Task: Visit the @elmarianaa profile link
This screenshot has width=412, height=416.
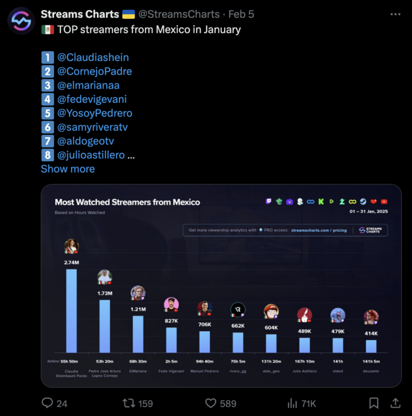Action: tap(88, 85)
